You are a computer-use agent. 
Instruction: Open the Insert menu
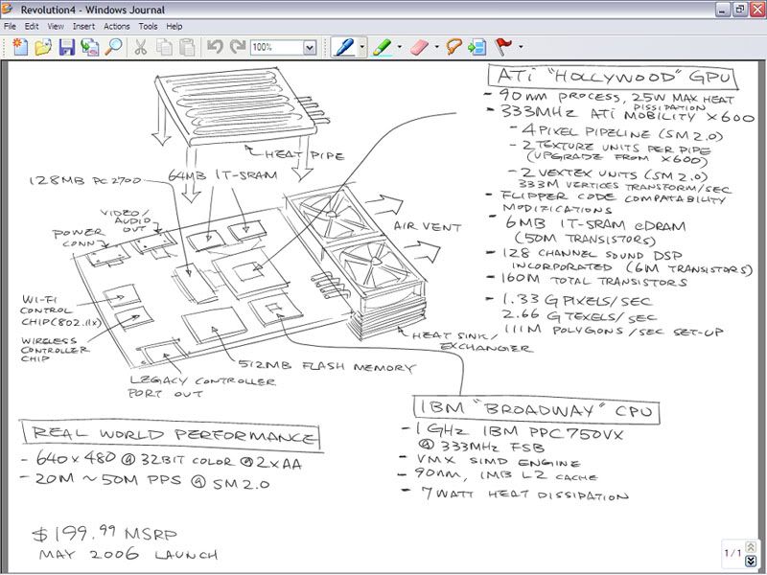[x=84, y=27]
